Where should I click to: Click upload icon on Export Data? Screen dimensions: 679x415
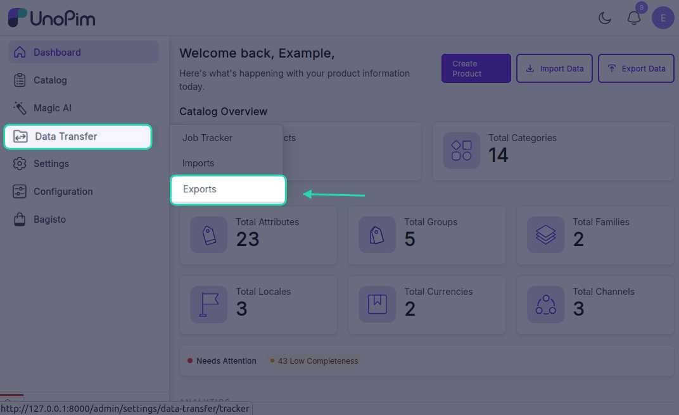click(x=611, y=69)
